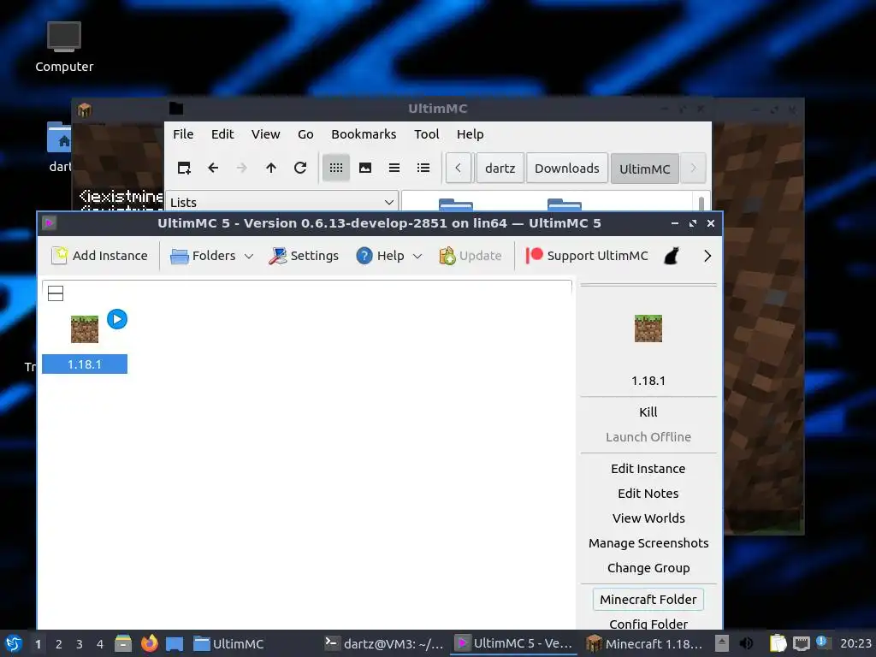876x657 pixels.
Task: Open UltimMC Settings
Action: pos(304,256)
